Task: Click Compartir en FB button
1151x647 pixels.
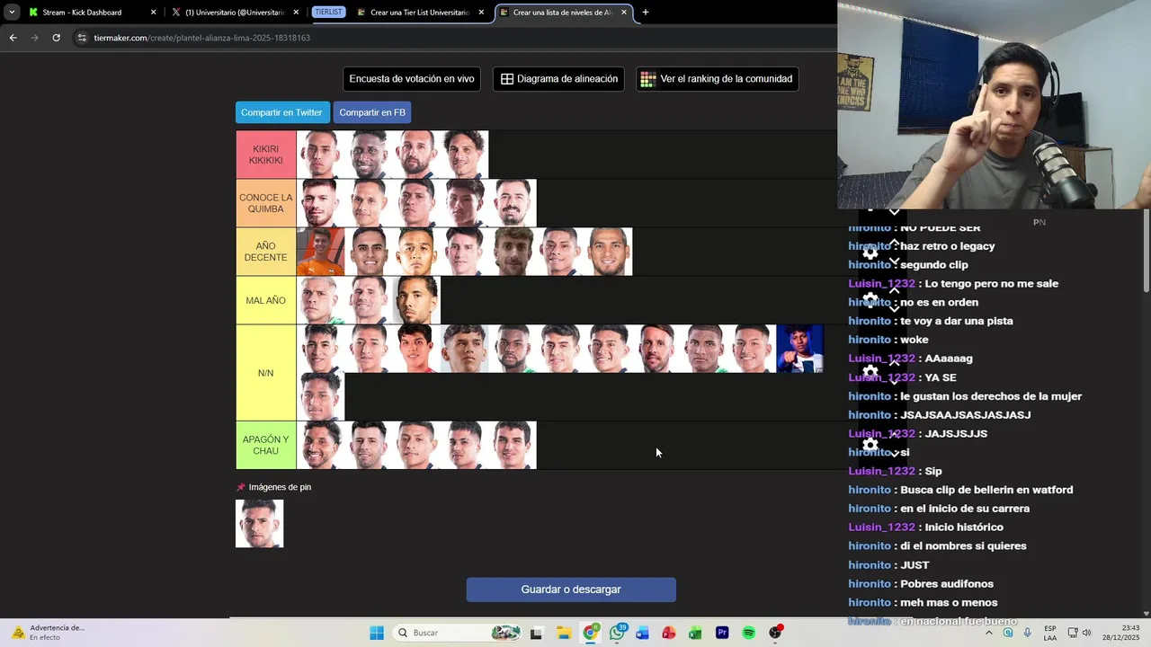Action: [x=372, y=112]
